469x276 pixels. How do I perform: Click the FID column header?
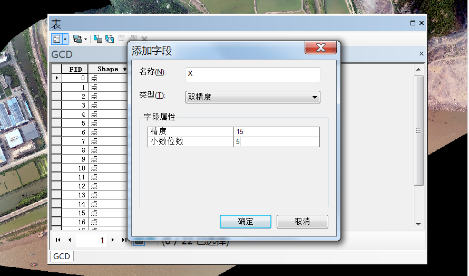click(x=75, y=69)
